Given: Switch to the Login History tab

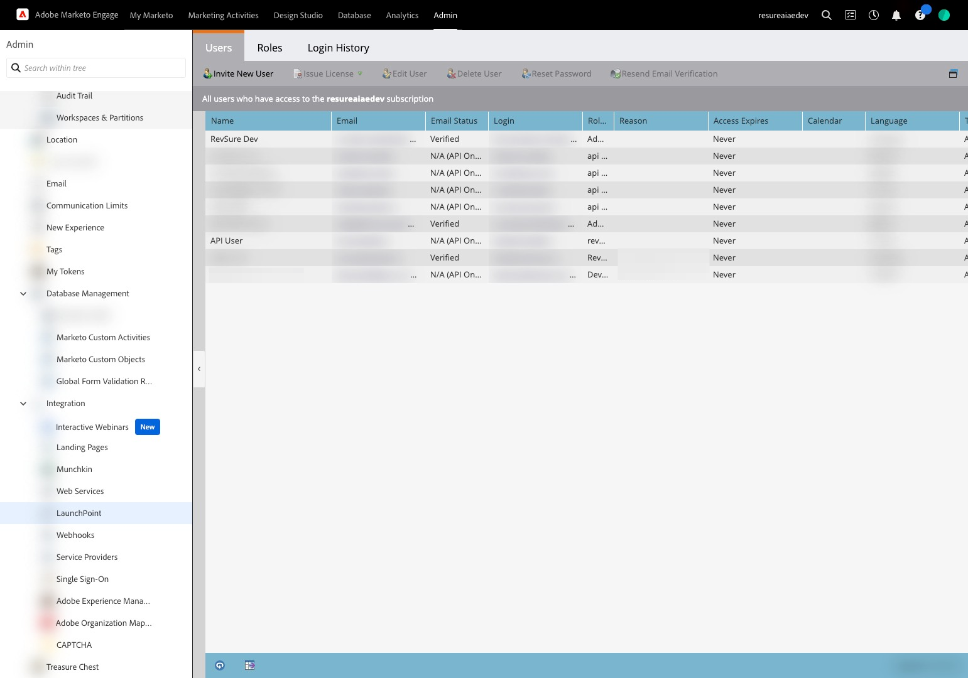Looking at the screenshot, I should pyautogui.click(x=338, y=48).
